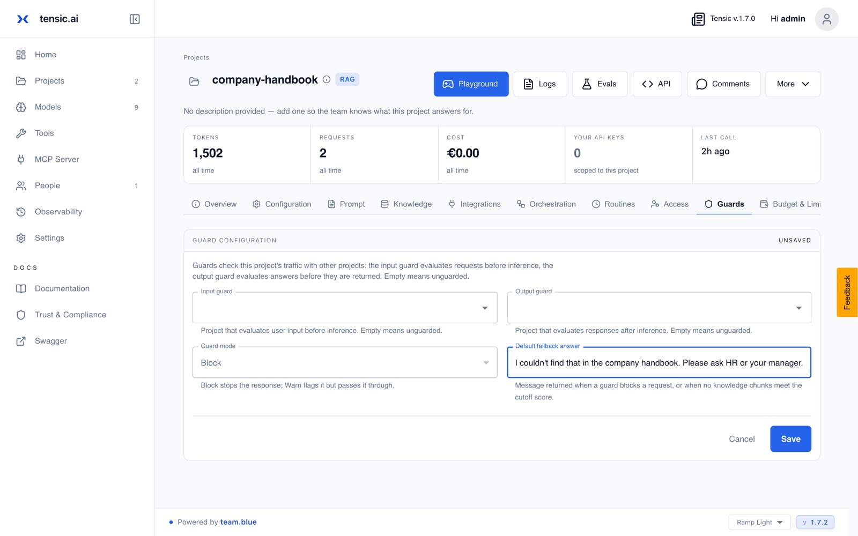This screenshot has width=858, height=536.
Task: Switch to the Integrations tab
Action: [475, 204]
